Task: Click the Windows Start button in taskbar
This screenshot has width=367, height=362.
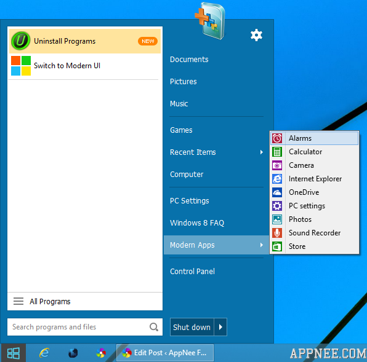Action: (x=14, y=353)
